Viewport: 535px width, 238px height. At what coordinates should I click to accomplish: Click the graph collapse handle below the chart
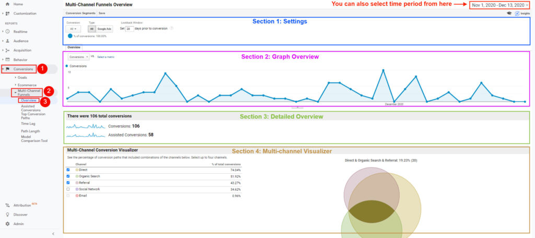297,107
